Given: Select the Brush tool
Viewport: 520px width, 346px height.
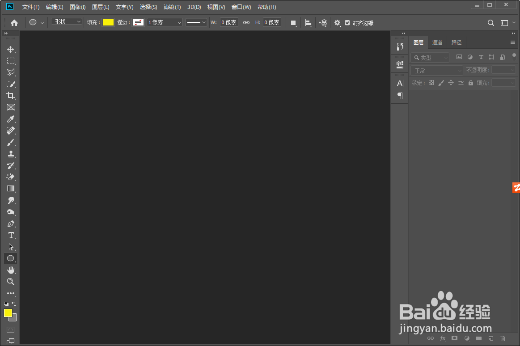Looking at the screenshot, I should (x=11, y=143).
